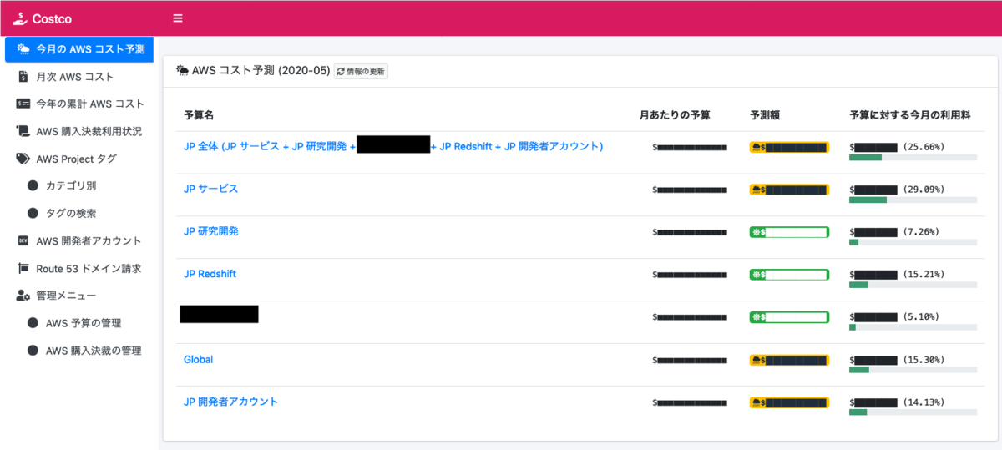Click the tags icon next to AWS Project タグ
Screen dimensions: 1002x450
[x=23, y=159]
